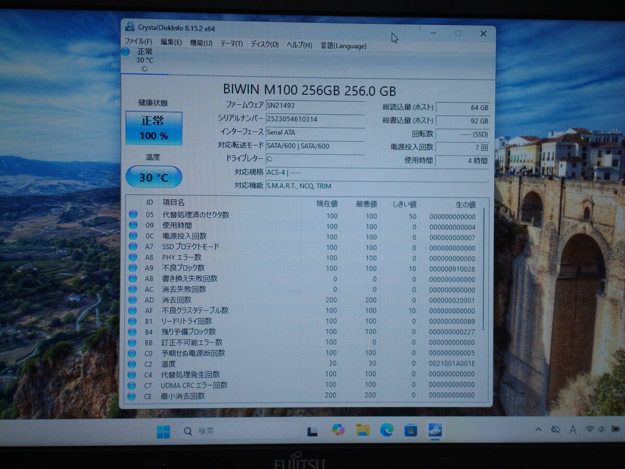Click status icon for BB 訂正不可能エラー数 row

tap(133, 342)
